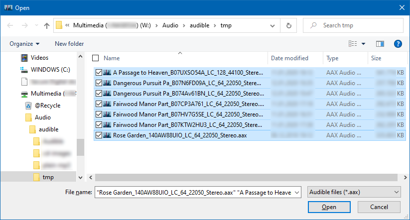Screen dimensions: 410x220
Task: Click the Forward navigation arrow
Action: tap(25, 25)
